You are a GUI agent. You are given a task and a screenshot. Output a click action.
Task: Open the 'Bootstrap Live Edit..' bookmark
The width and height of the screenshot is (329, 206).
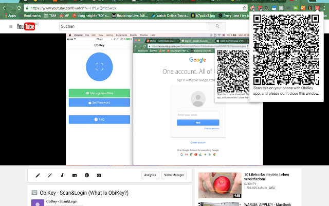tap(130, 15)
